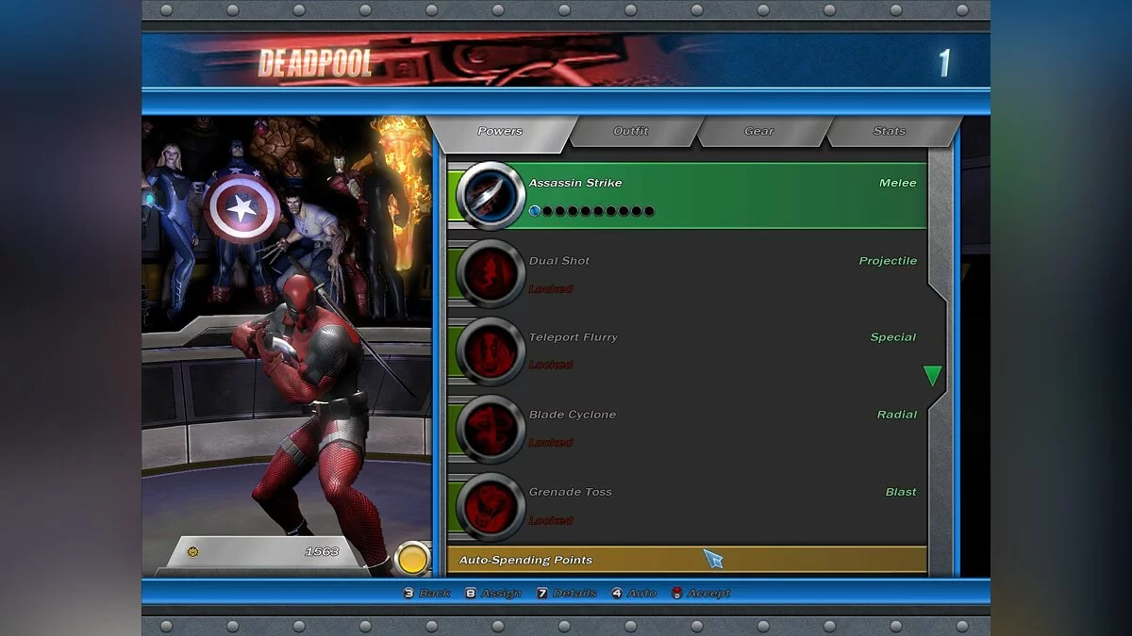Open the Powers tab
The width and height of the screenshot is (1132, 636).
501,131
